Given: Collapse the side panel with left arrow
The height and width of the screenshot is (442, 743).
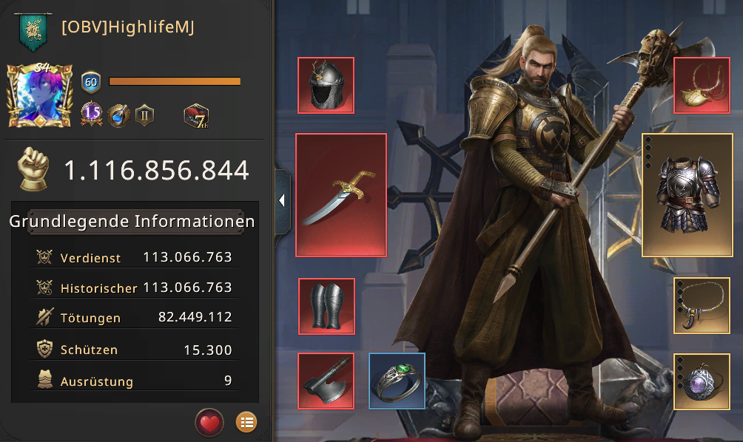Looking at the screenshot, I should 283,200.
